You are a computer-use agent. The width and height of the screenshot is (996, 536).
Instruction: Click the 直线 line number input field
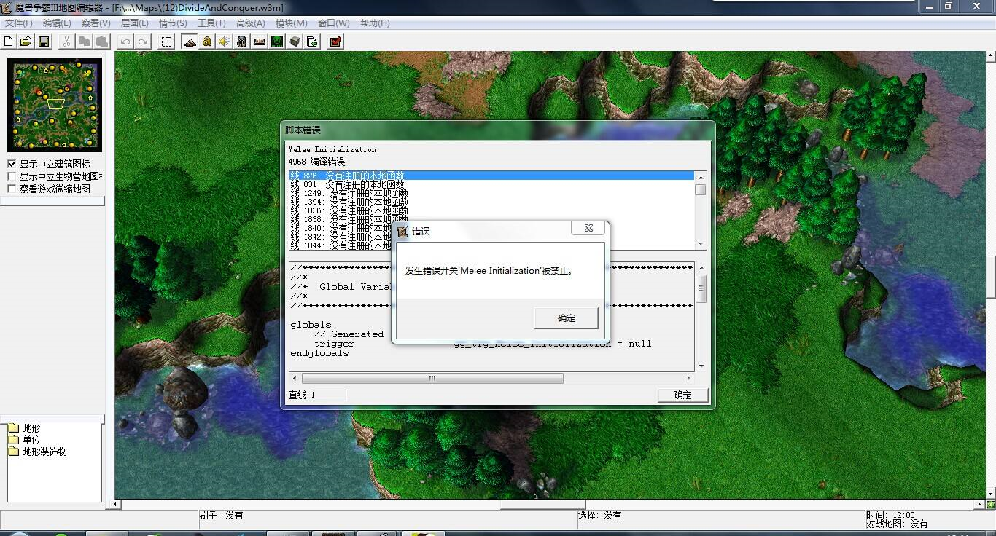(327, 395)
